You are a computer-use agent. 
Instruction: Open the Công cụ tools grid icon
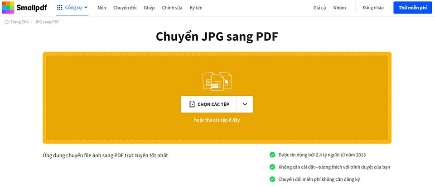point(59,8)
